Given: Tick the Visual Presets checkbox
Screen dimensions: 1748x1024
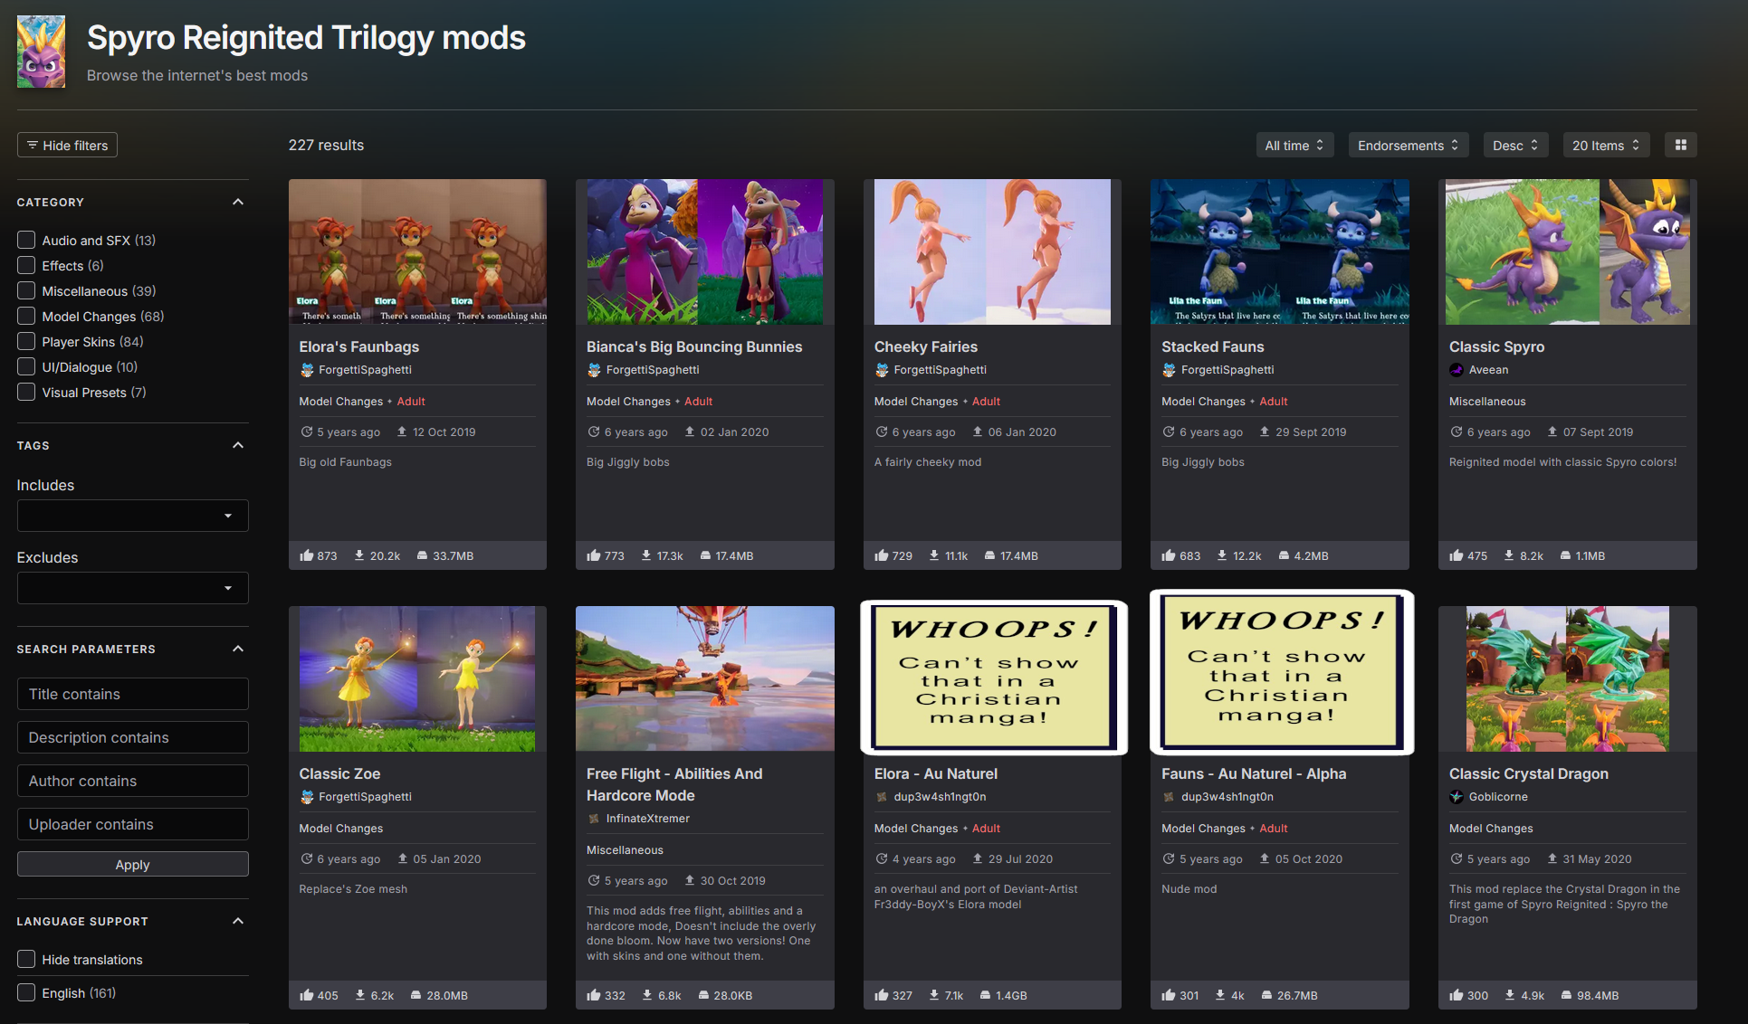Looking at the screenshot, I should coord(26,392).
